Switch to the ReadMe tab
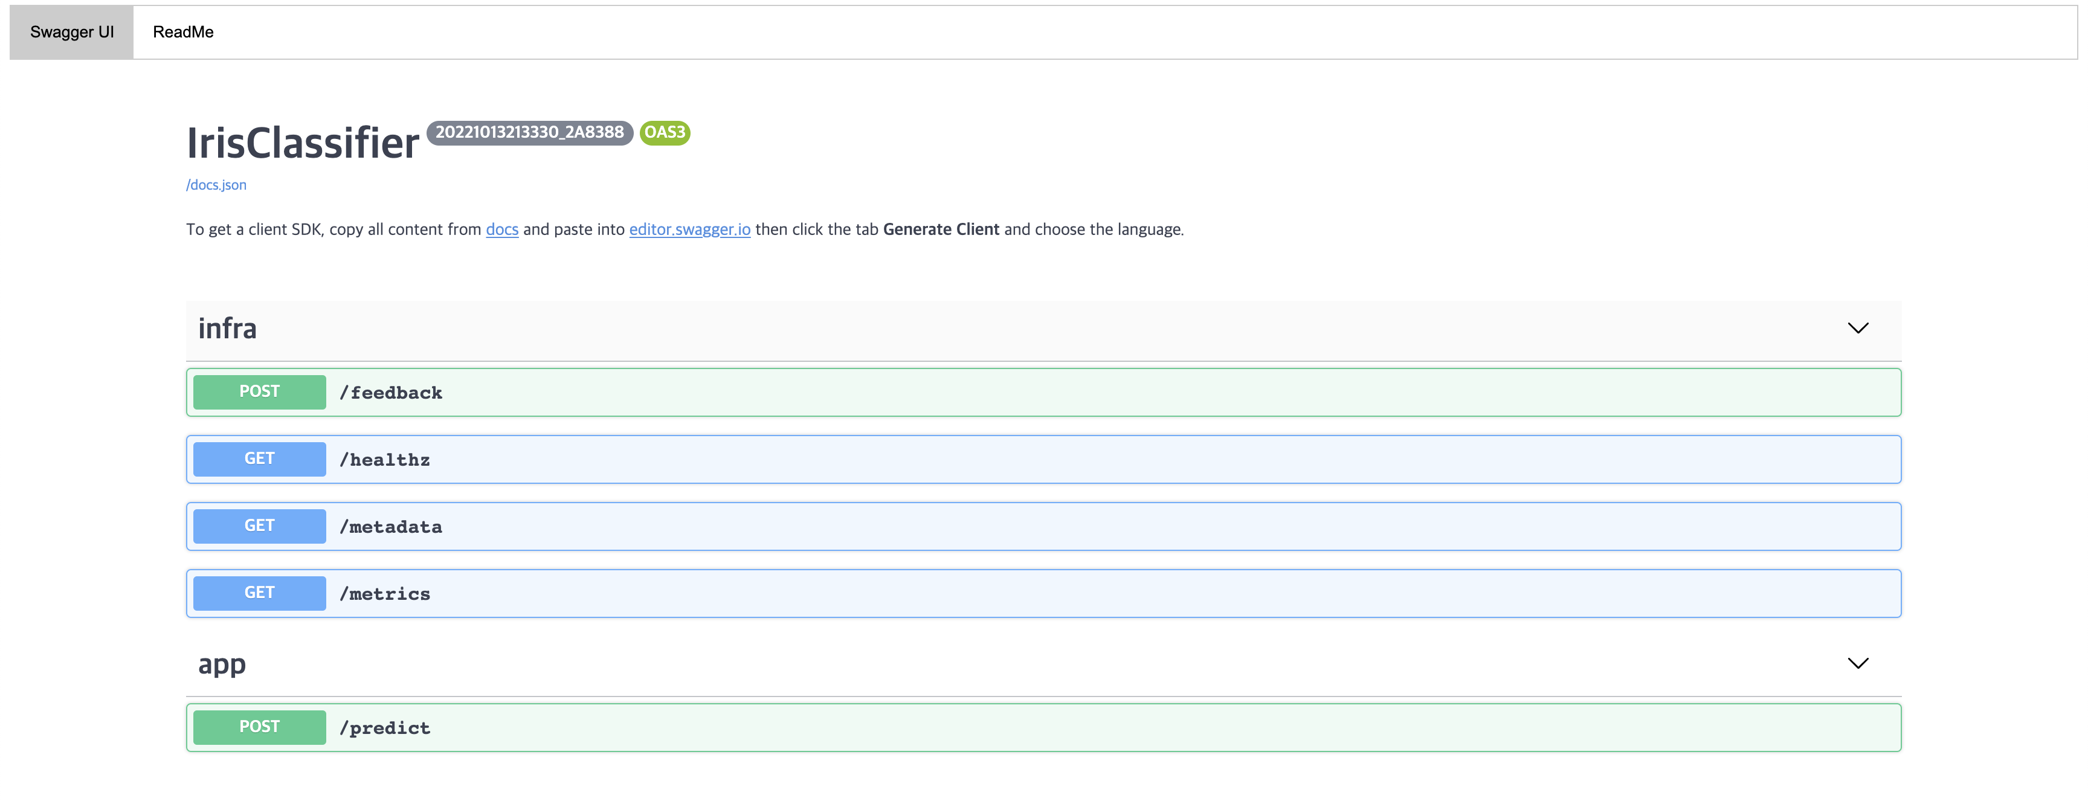 click(183, 33)
